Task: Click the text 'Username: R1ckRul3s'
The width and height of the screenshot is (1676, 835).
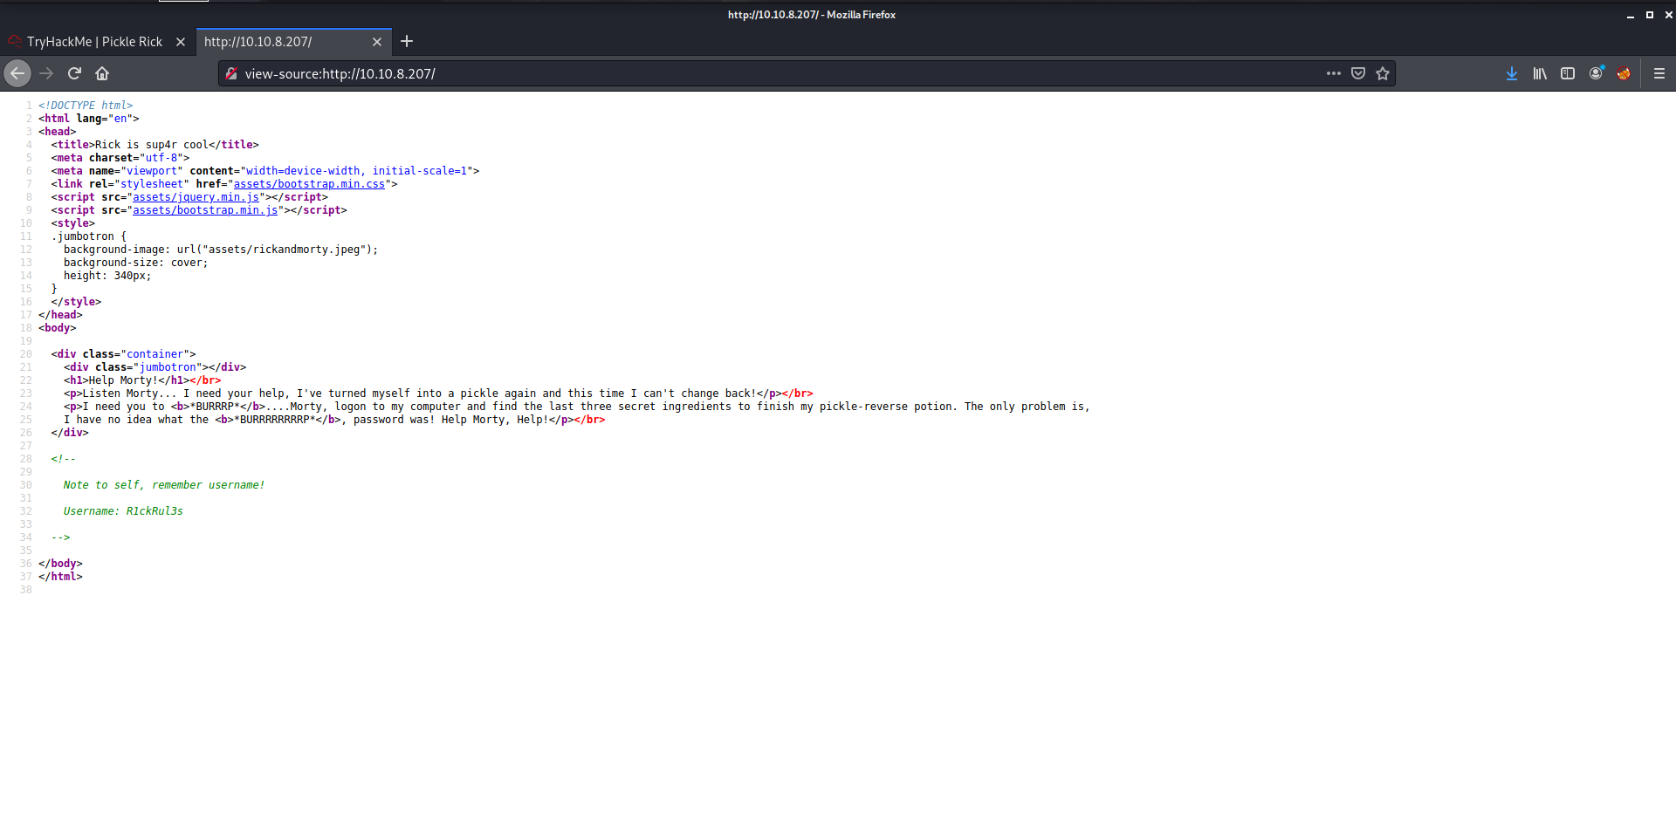Action: [123, 511]
